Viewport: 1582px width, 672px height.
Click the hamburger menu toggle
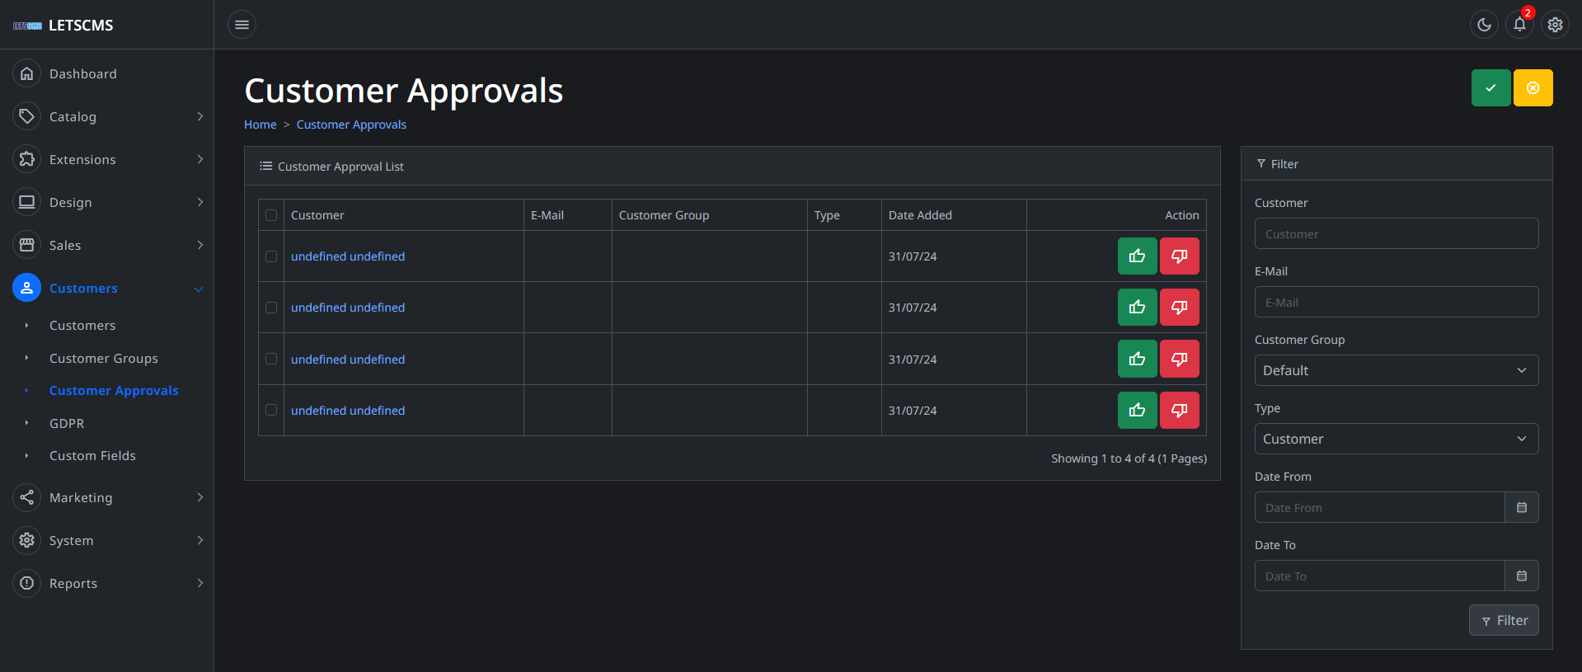tap(242, 25)
